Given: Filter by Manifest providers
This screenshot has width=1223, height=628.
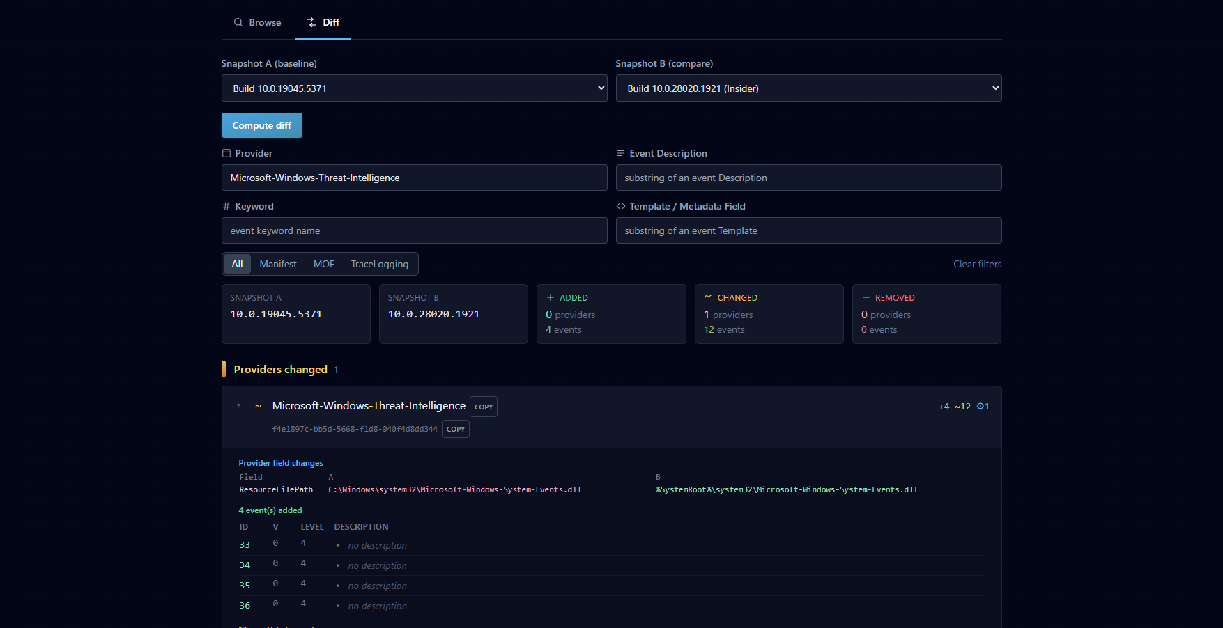Looking at the screenshot, I should [278, 264].
